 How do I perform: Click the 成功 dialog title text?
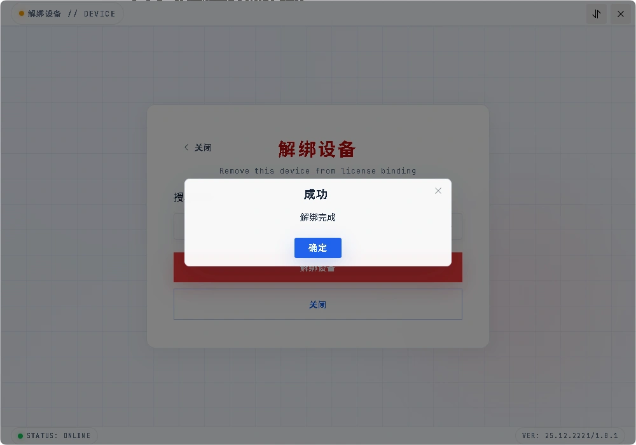click(316, 195)
